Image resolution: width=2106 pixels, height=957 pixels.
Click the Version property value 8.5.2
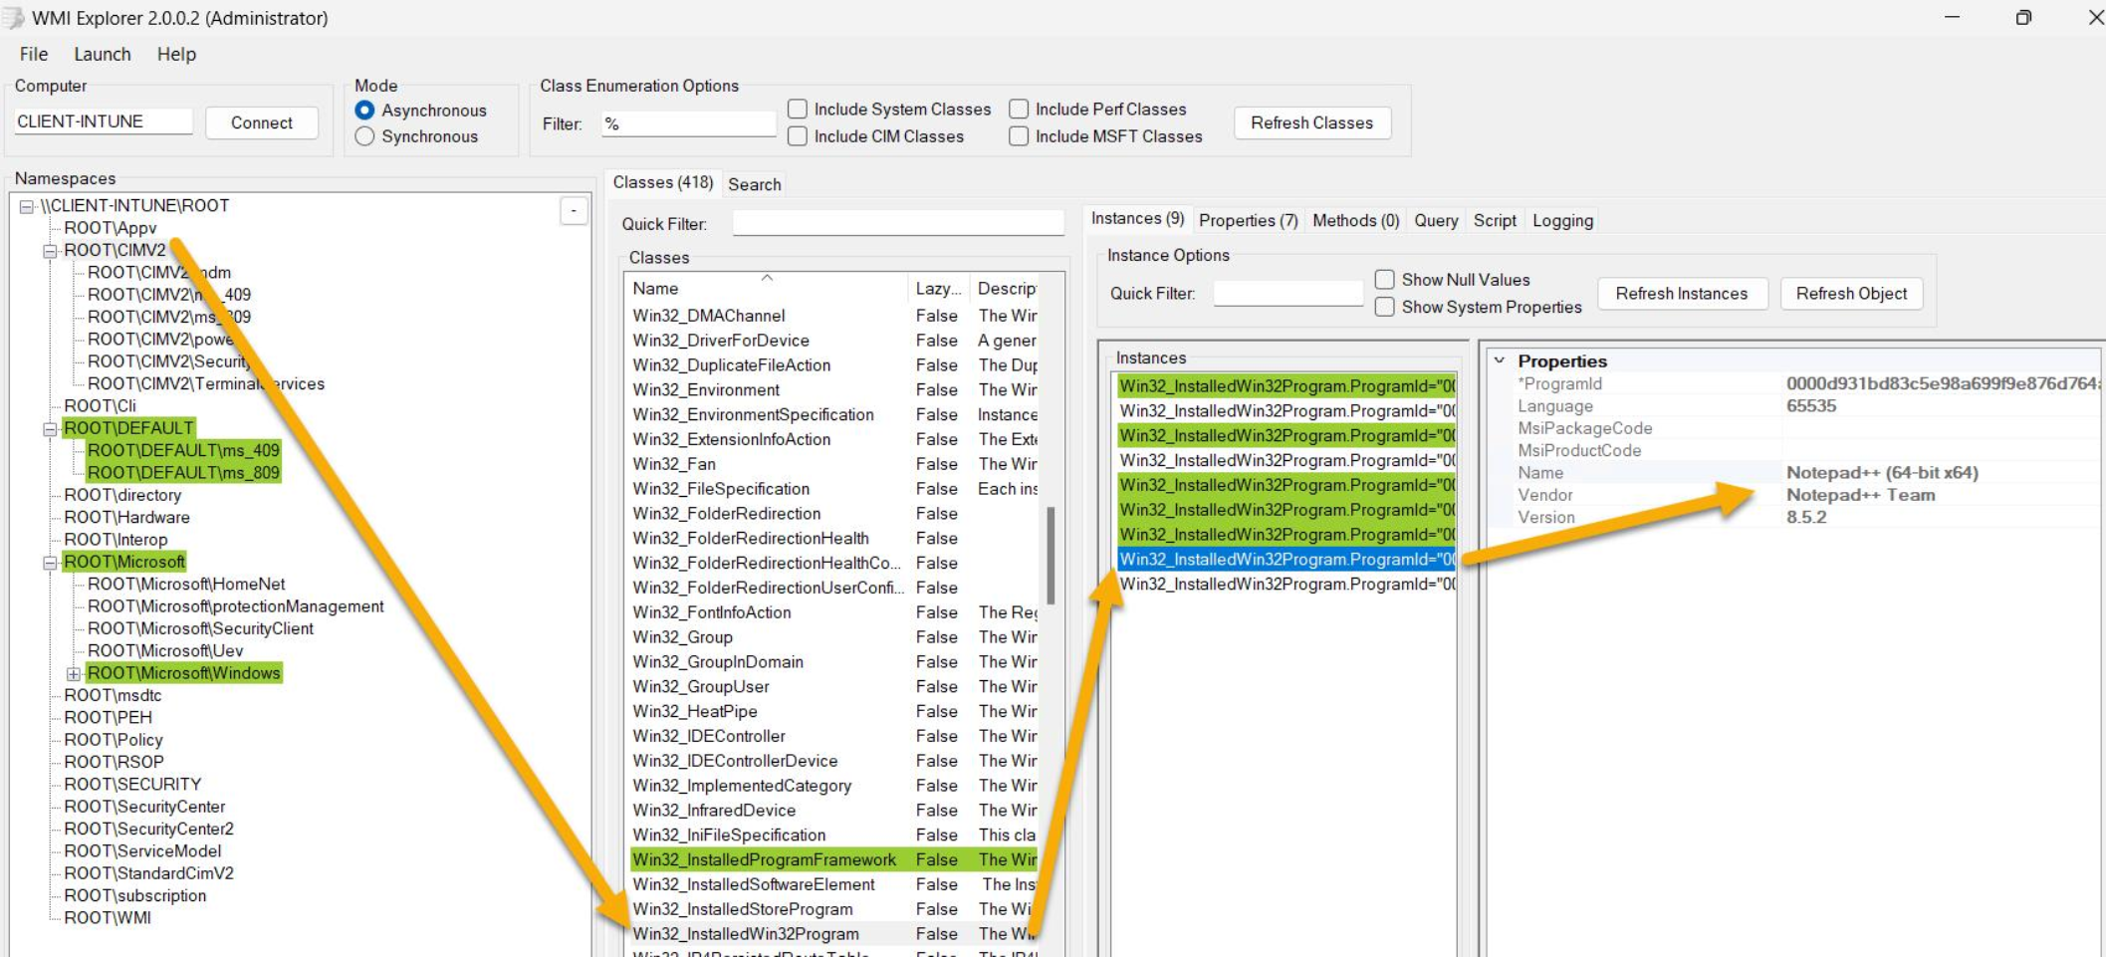(1806, 518)
